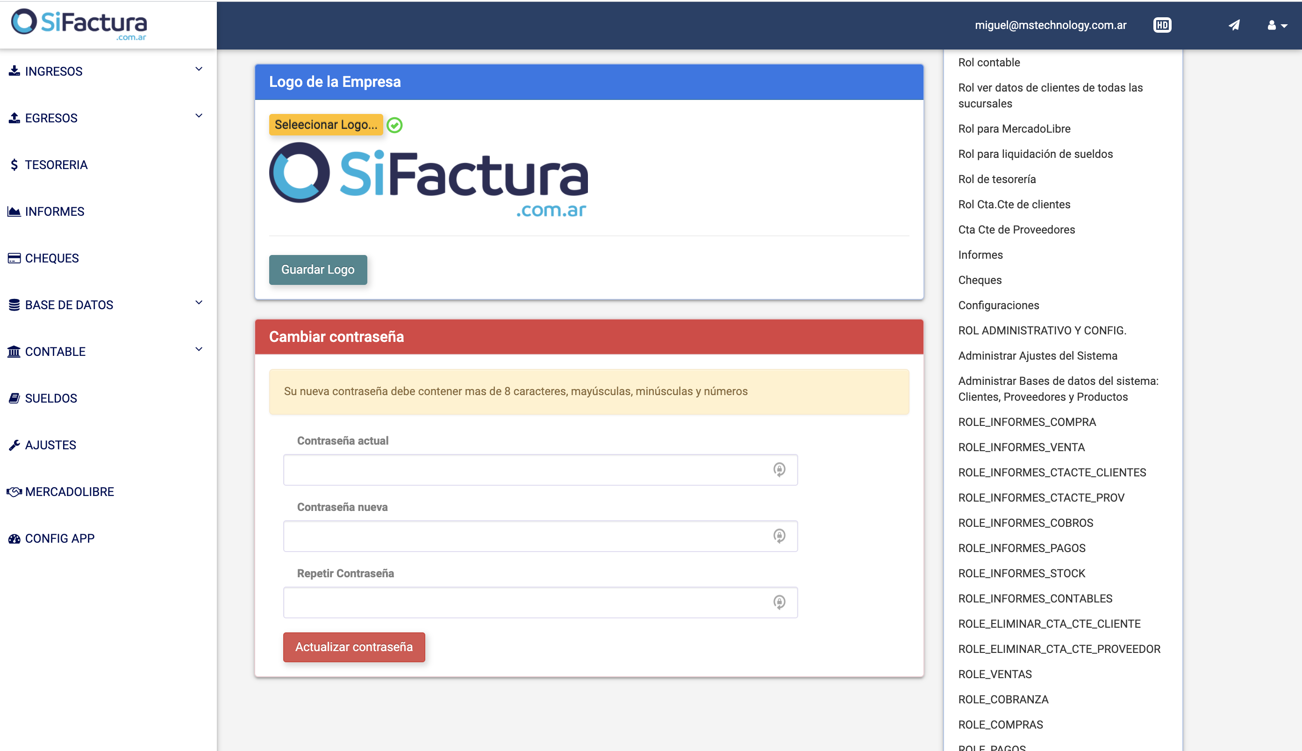Click the SUELDOS book icon
The width and height of the screenshot is (1302, 751).
pyautogui.click(x=14, y=398)
